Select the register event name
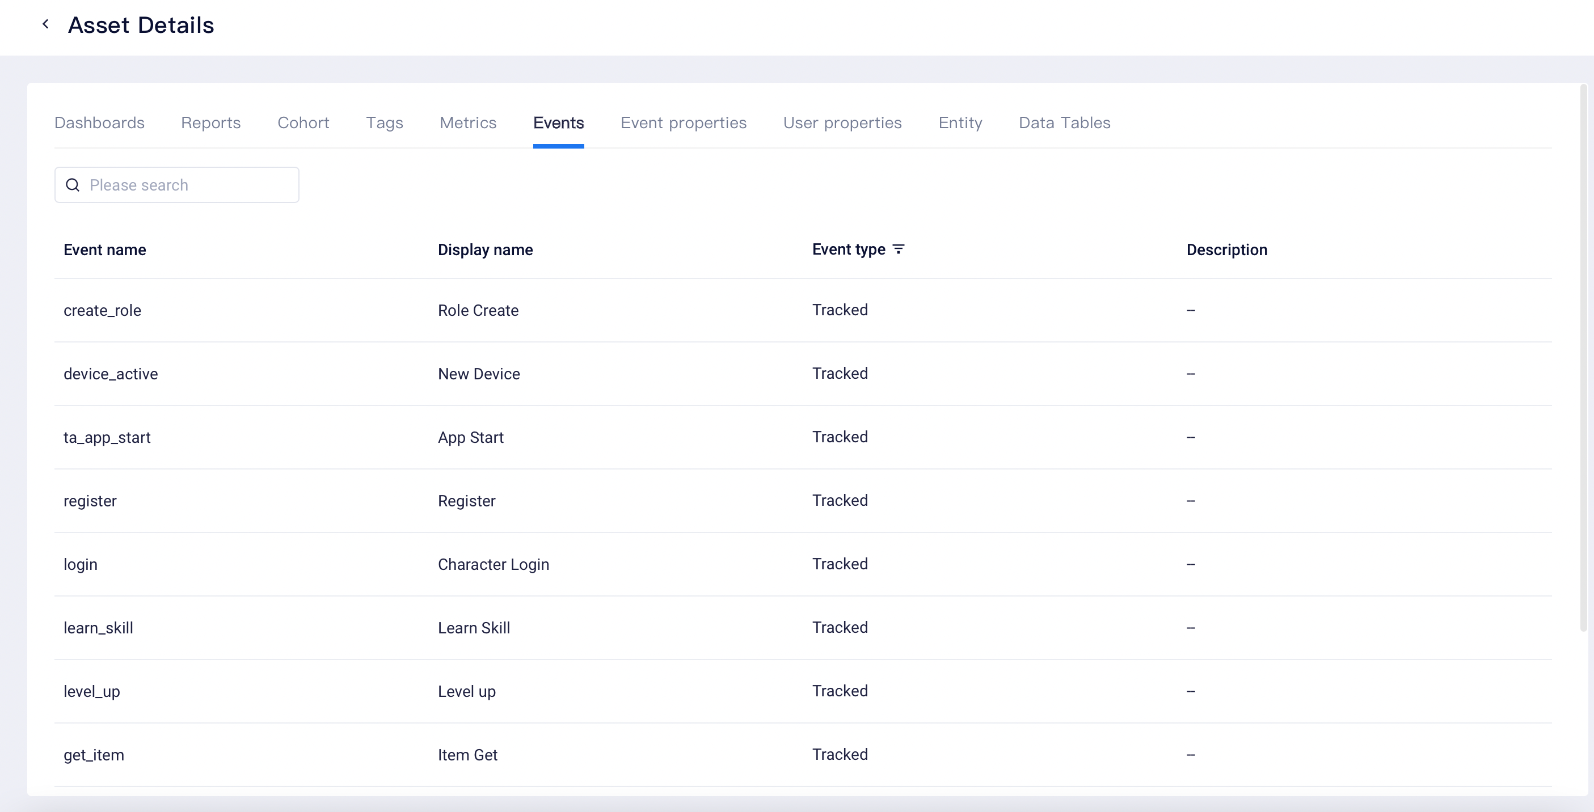The image size is (1594, 812). [x=90, y=501]
